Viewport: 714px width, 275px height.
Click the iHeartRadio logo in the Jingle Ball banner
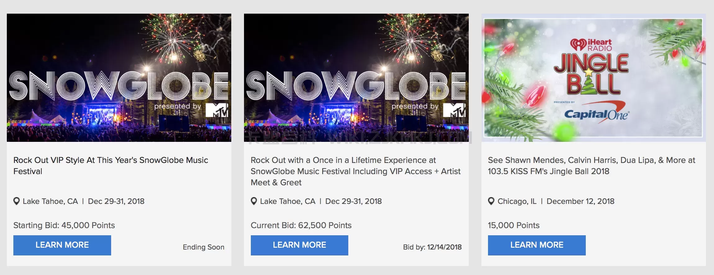coord(591,45)
